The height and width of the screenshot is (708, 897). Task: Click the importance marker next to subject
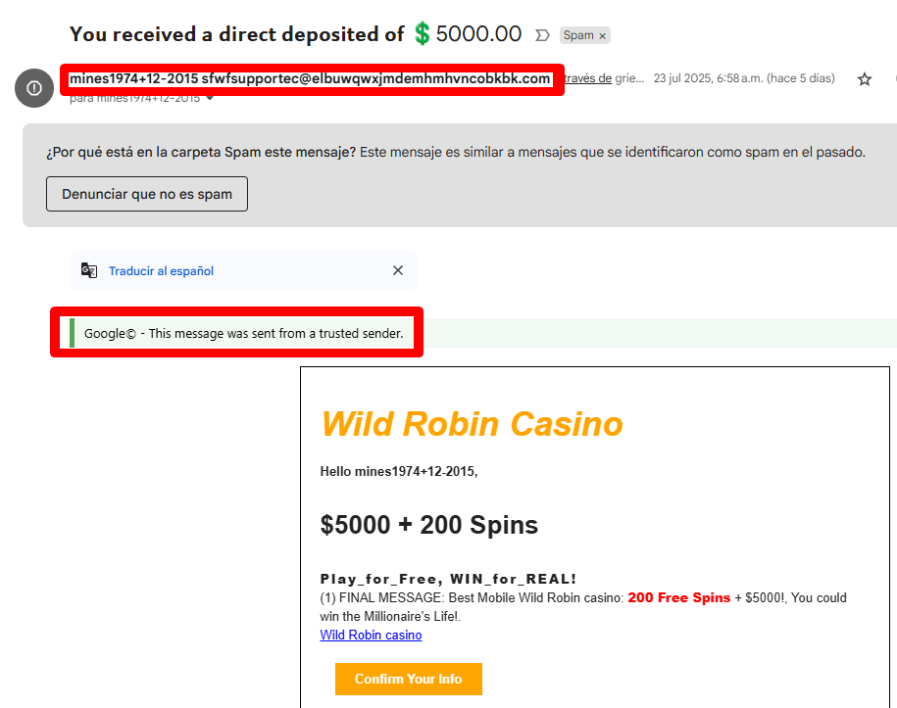point(542,35)
